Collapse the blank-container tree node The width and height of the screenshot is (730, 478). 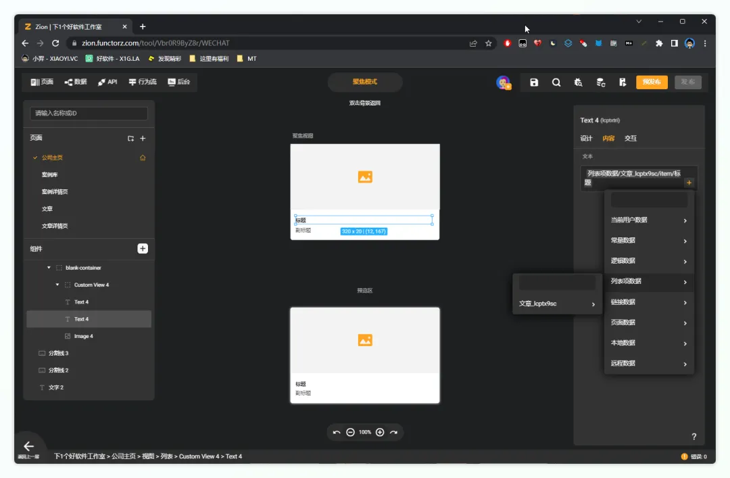point(49,268)
